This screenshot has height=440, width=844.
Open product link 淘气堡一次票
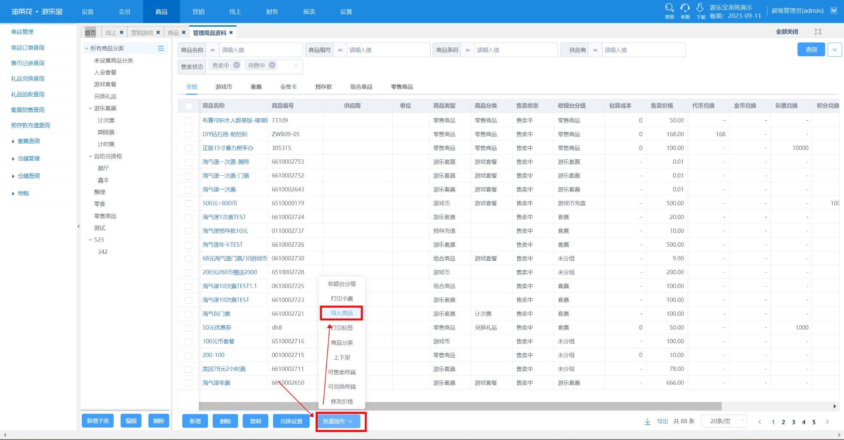click(219, 189)
